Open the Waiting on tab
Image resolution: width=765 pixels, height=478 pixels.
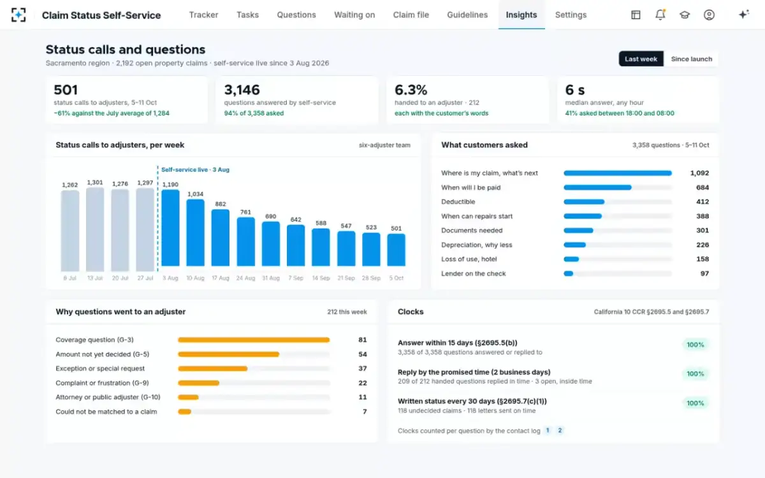click(354, 15)
